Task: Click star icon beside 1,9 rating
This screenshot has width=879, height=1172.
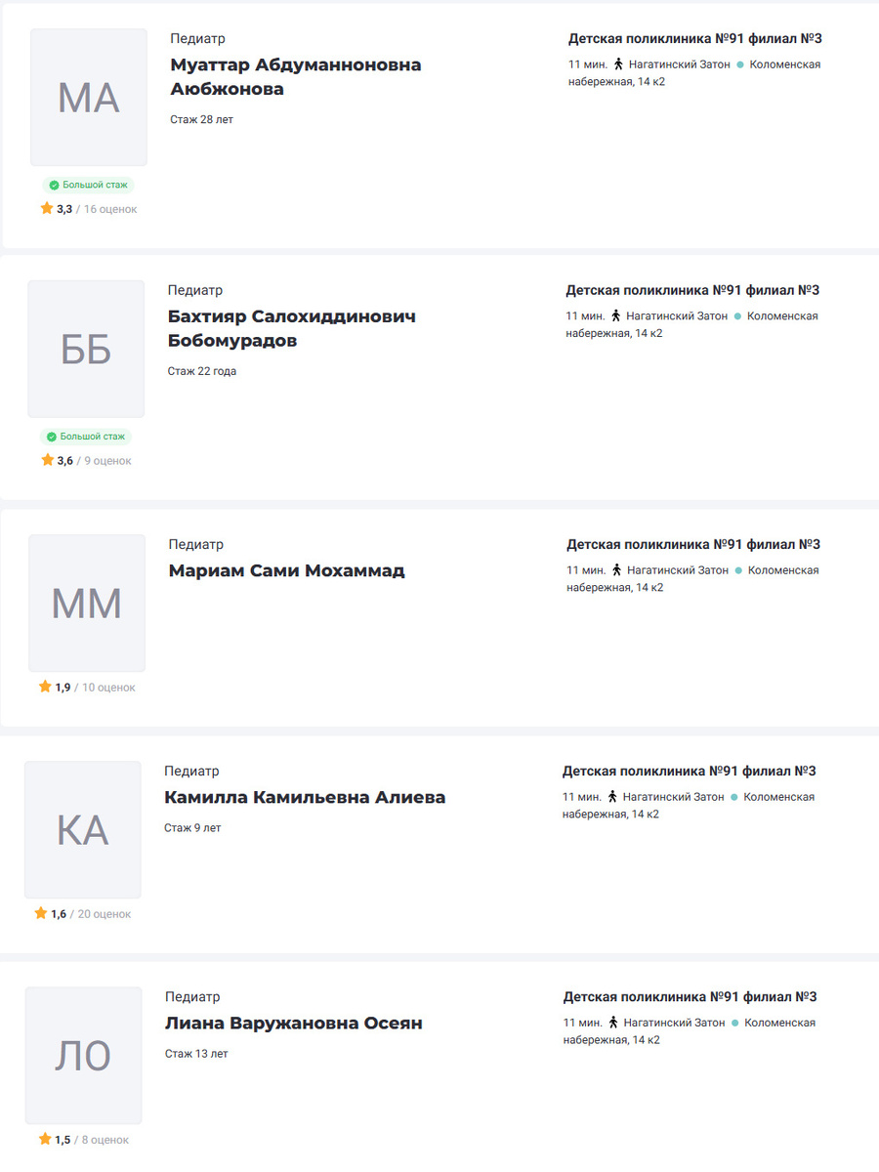Action: (45, 687)
